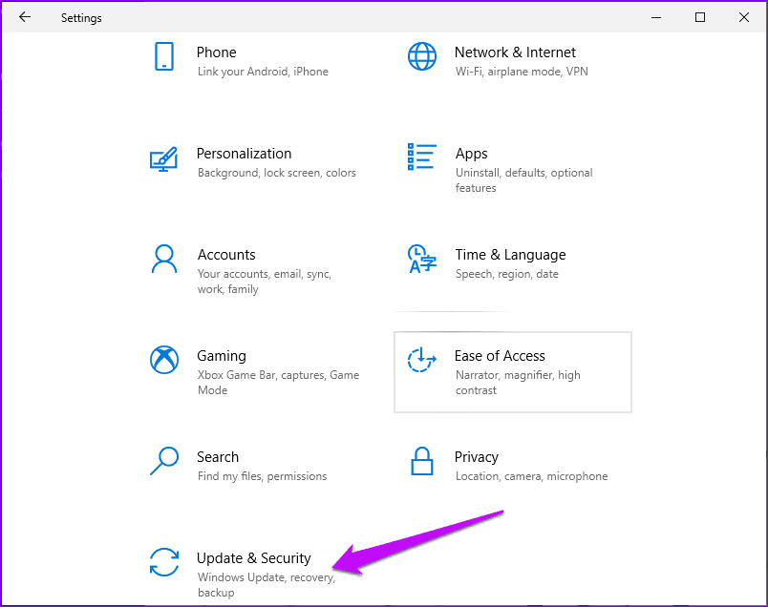Viewport: 768px width, 607px height.
Task: Click 'Windows Update, recovery, backup' text
Action: point(267,585)
